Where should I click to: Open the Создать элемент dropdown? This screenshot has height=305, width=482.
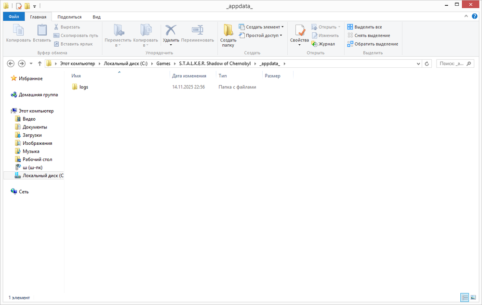coord(261,26)
